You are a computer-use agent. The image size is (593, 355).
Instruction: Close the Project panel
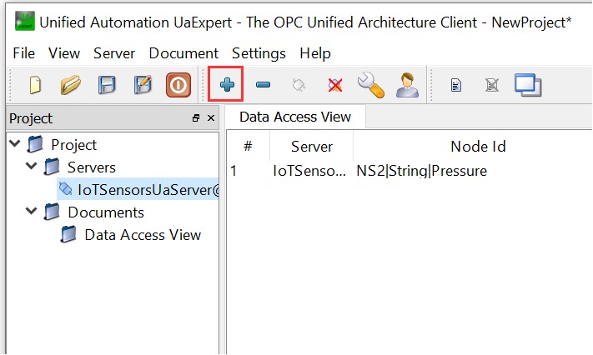[211, 118]
